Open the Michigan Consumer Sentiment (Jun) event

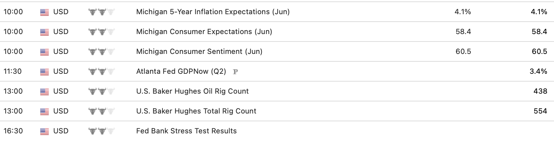tap(199, 51)
